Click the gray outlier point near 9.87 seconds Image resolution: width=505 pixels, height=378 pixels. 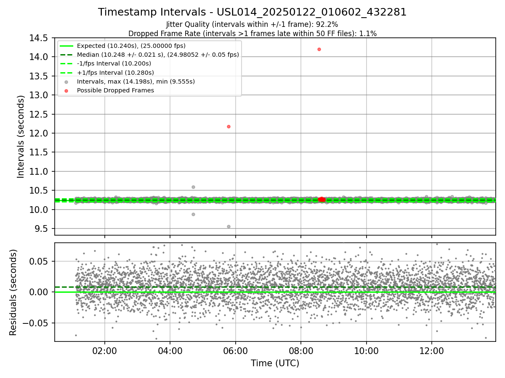point(193,214)
